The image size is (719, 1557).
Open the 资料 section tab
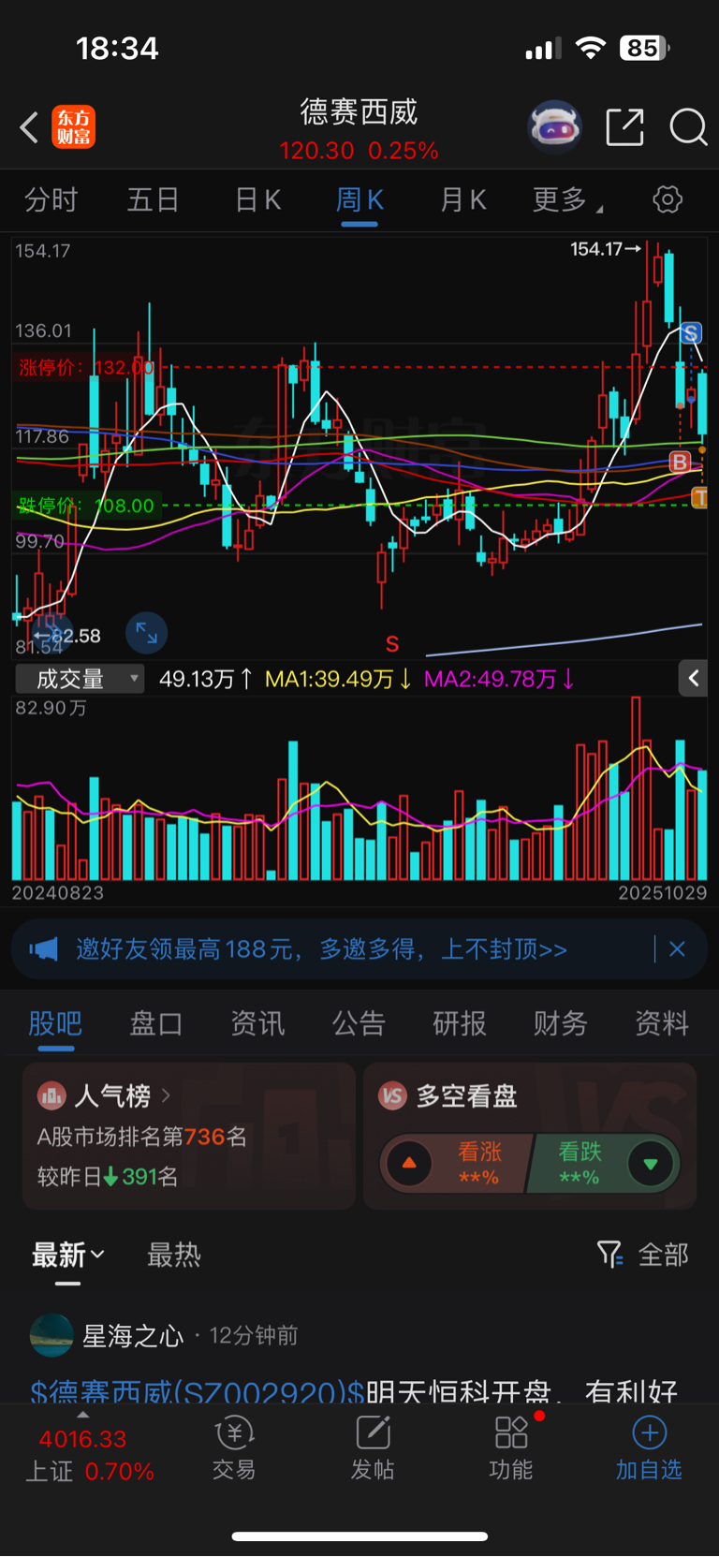(662, 1023)
